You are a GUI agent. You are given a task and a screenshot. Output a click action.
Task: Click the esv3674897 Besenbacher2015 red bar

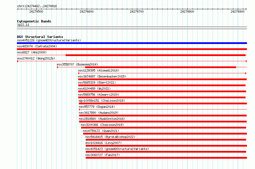(162, 79)
